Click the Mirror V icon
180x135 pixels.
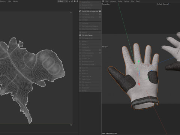[x=80, y=44]
